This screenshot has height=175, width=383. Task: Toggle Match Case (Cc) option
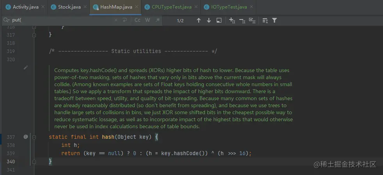pos(137,21)
